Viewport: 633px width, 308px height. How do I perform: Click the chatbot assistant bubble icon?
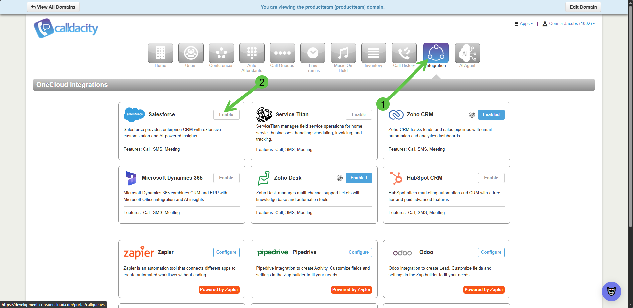point(611,291)
